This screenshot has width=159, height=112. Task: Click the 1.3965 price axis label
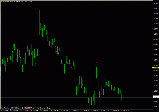[156, 34]
